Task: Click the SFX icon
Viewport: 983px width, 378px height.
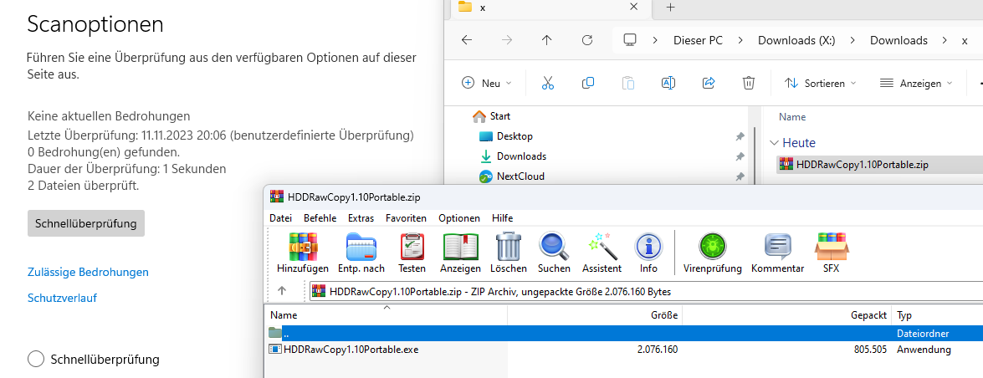Action: tap(832, 247)
